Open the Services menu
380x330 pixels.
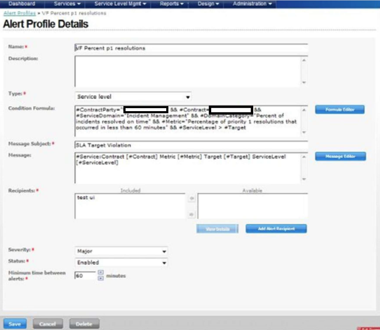coord(67,4)
